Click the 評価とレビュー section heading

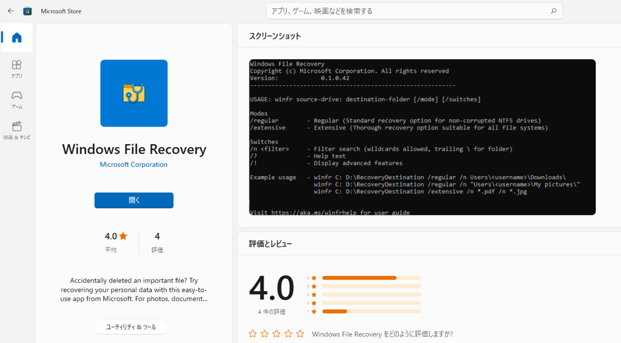[x=271, y=243]
